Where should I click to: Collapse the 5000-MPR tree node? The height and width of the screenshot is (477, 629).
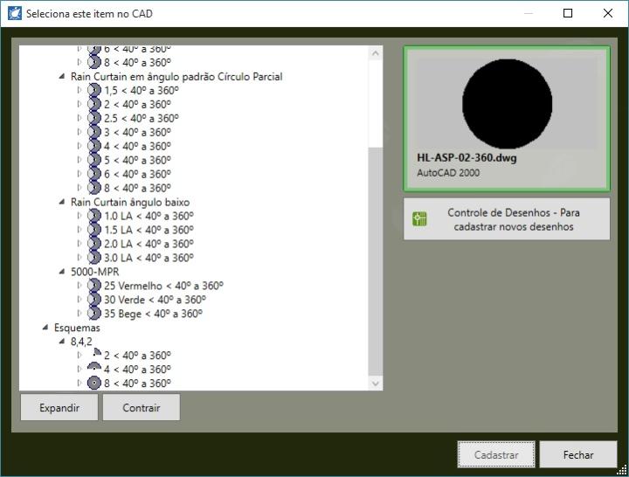pyautogui.click(x=62, y=272)
